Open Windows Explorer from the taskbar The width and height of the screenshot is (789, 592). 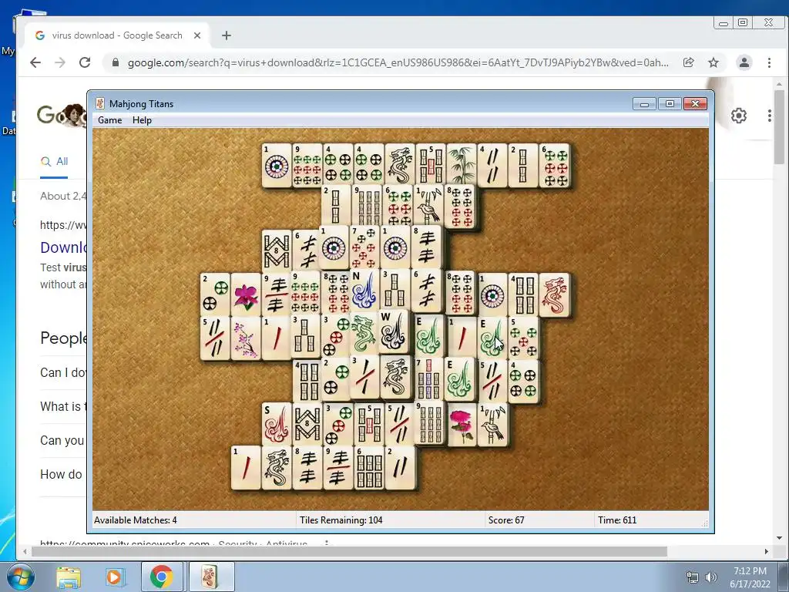click(x=68, y=577)
